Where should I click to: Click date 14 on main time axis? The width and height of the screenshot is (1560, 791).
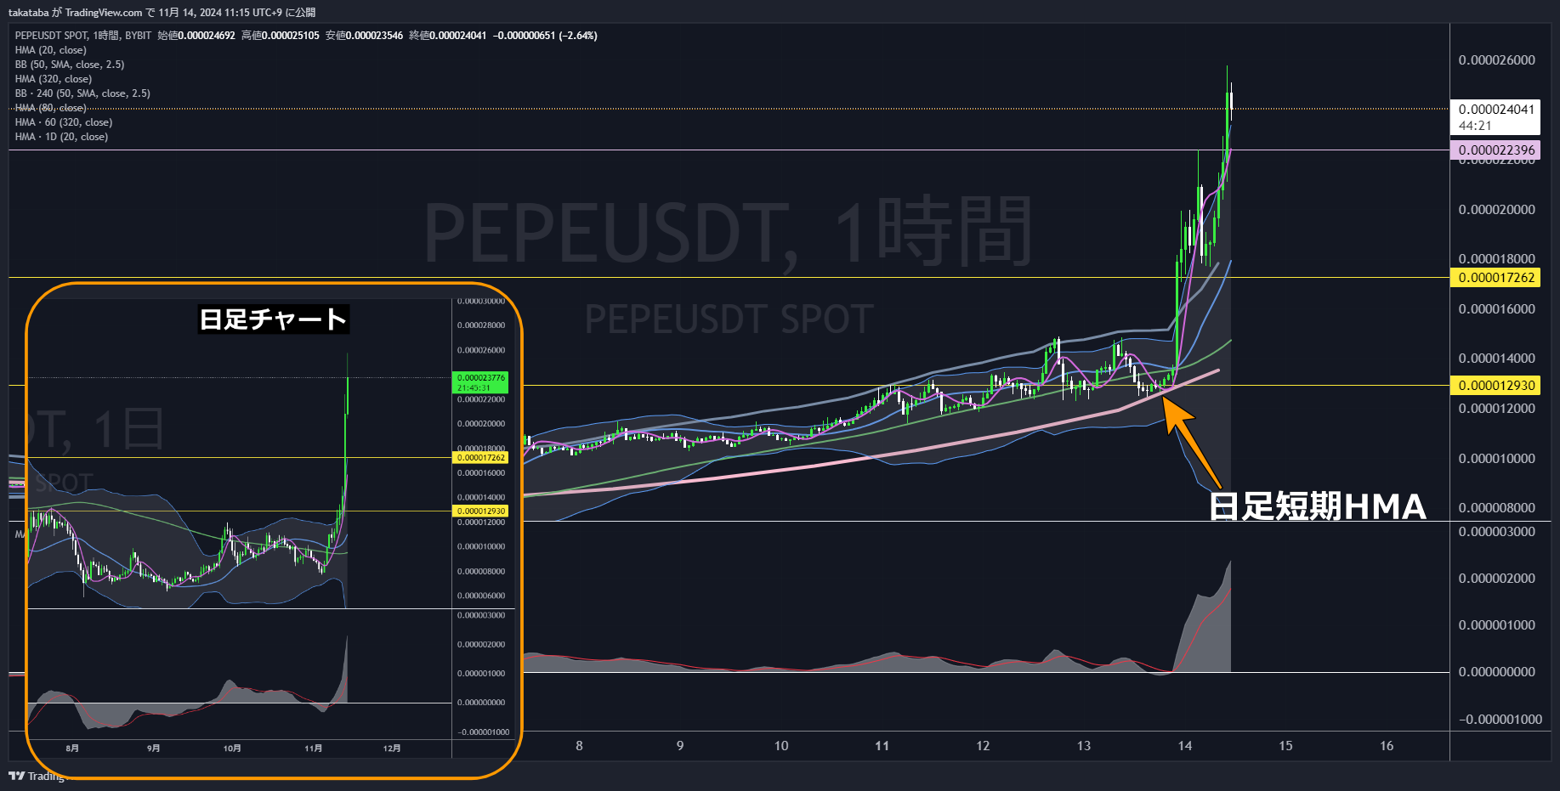click(1184, 746)
